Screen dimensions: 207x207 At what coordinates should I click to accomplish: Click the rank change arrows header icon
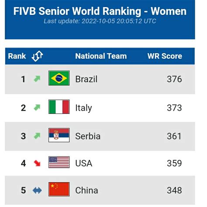point(37,56)
